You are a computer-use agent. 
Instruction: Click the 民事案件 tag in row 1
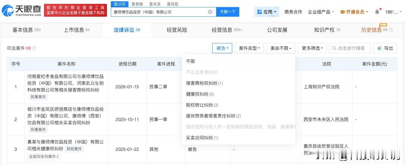[38, 97]
